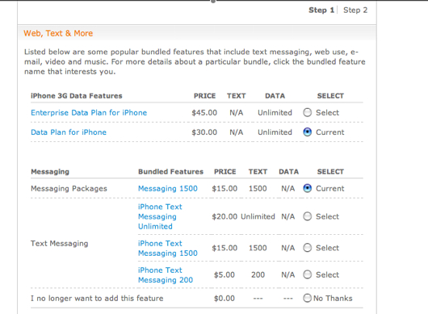Click the $30.00 price cell
Image resolution: width=428 pixels, height=314 pixels.
204,132
